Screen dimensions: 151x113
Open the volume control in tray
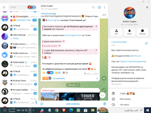[23, 110]
